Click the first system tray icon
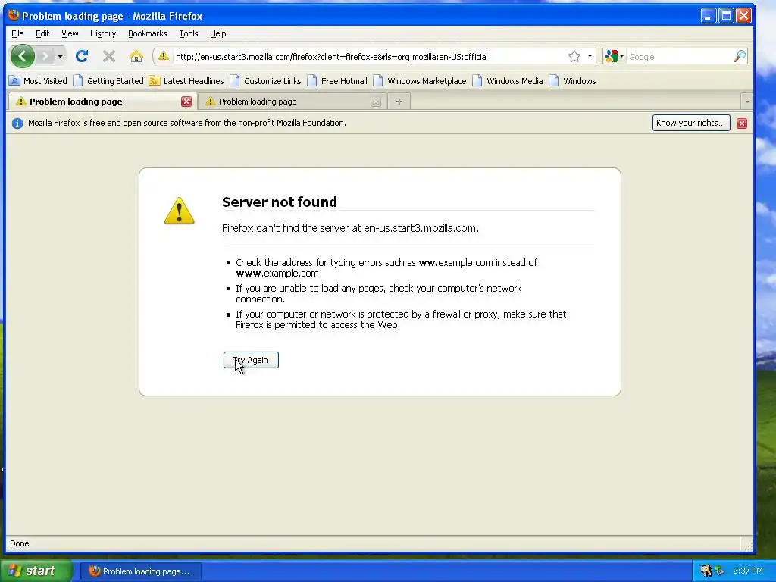 pyautogui.click(x=706, y=571)
